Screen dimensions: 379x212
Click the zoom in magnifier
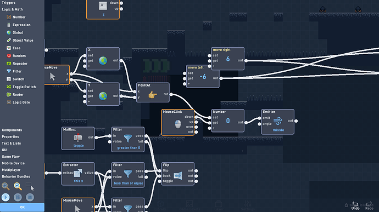coord(5,186)
